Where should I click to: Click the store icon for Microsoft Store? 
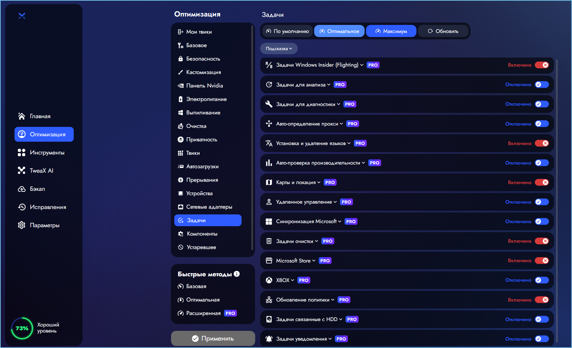point(269,260)
